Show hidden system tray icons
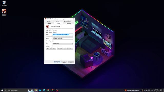The height and width of the screenshot is (92, 164). point(140,90)
